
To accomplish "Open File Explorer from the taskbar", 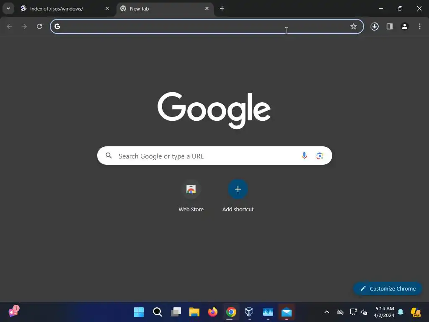I will click(194, 312).
